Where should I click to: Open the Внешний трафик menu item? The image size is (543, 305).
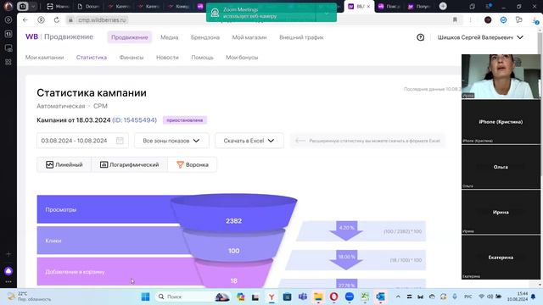coord(302,37)
